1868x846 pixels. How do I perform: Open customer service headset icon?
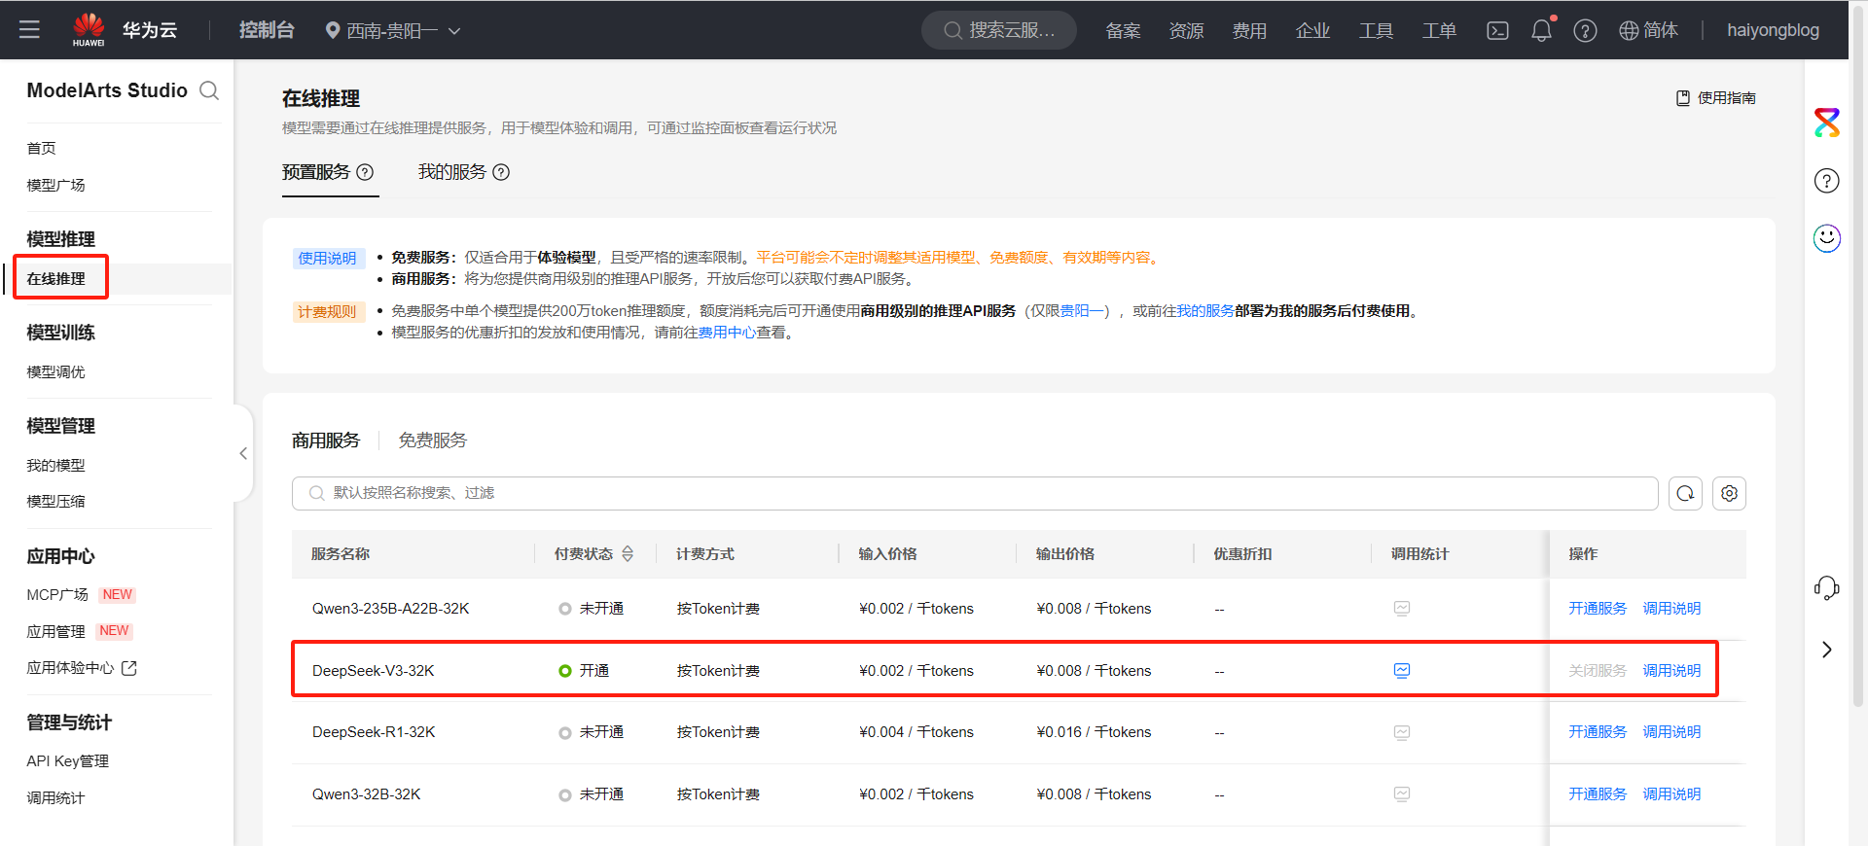click(1826, 587)
